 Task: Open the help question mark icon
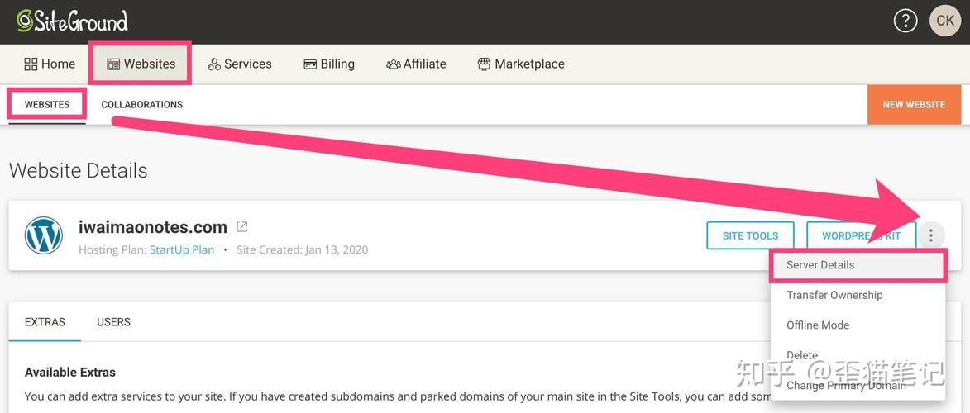[x=905, y=21]
